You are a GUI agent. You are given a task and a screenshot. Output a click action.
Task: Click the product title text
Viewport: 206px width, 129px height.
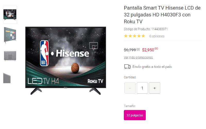point(162,15)
